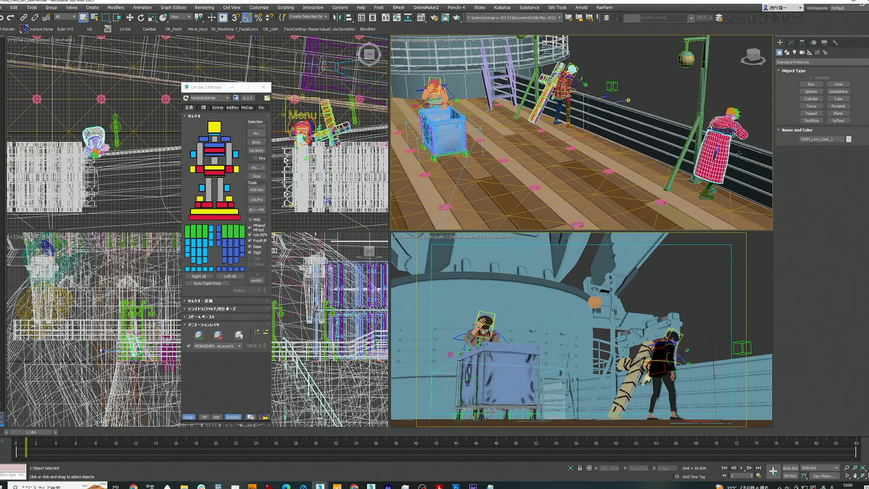Open the Standard Primitives dropdown

(x=821, y=62)
